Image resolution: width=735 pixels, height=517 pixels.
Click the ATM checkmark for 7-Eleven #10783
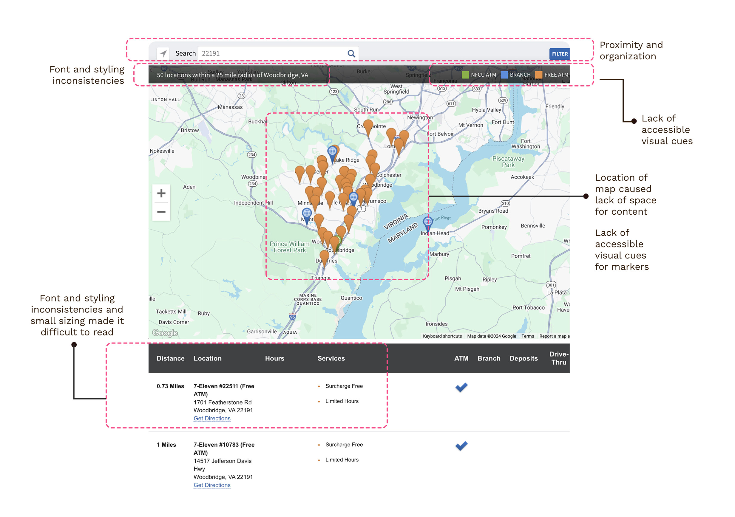(x=461, y=446)
